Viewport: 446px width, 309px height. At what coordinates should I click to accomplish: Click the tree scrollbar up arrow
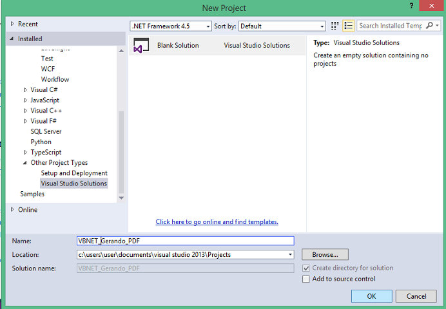121,51
